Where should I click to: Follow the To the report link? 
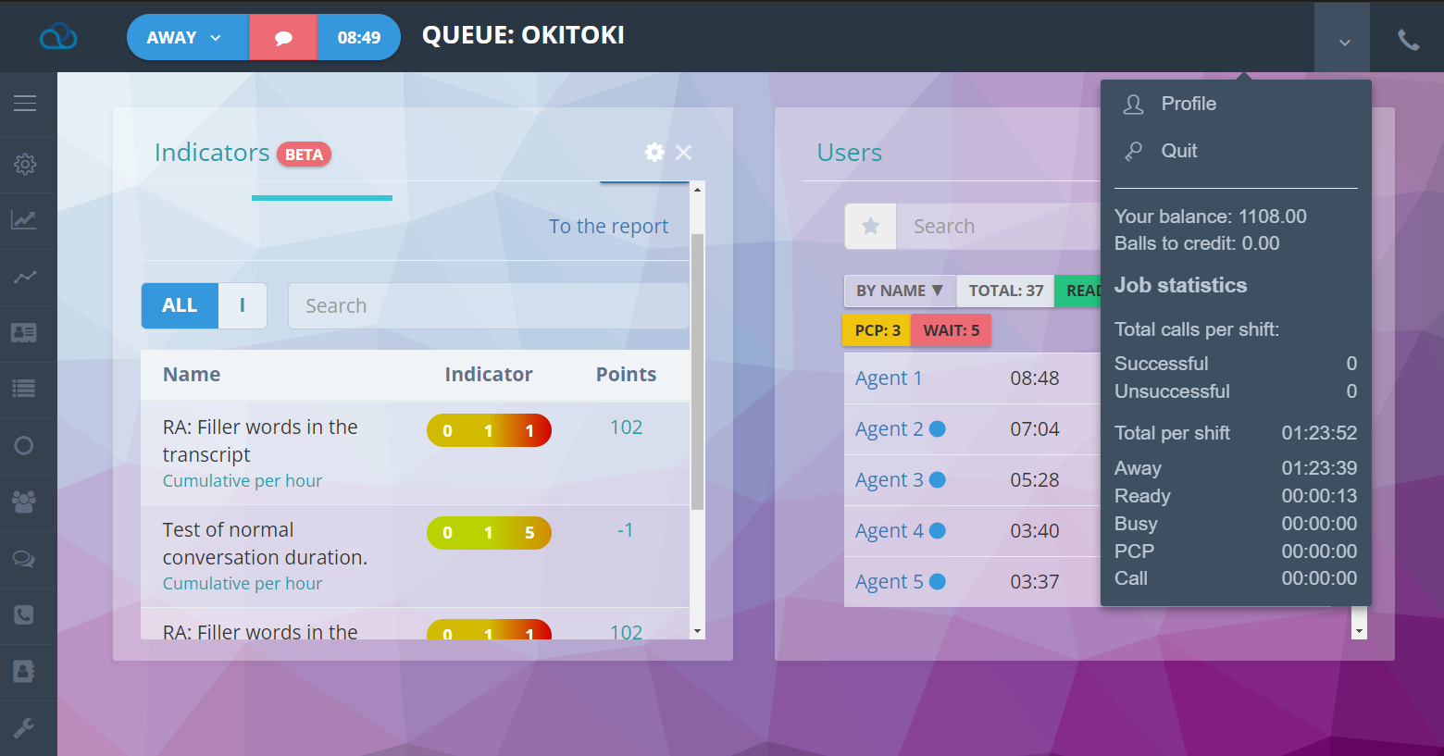[x=608, y=227]
